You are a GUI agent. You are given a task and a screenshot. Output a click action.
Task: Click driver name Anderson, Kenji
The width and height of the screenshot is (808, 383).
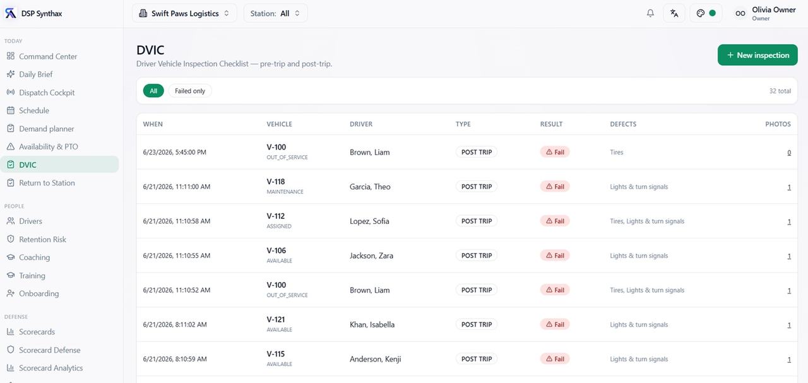[x=375, y=359]
